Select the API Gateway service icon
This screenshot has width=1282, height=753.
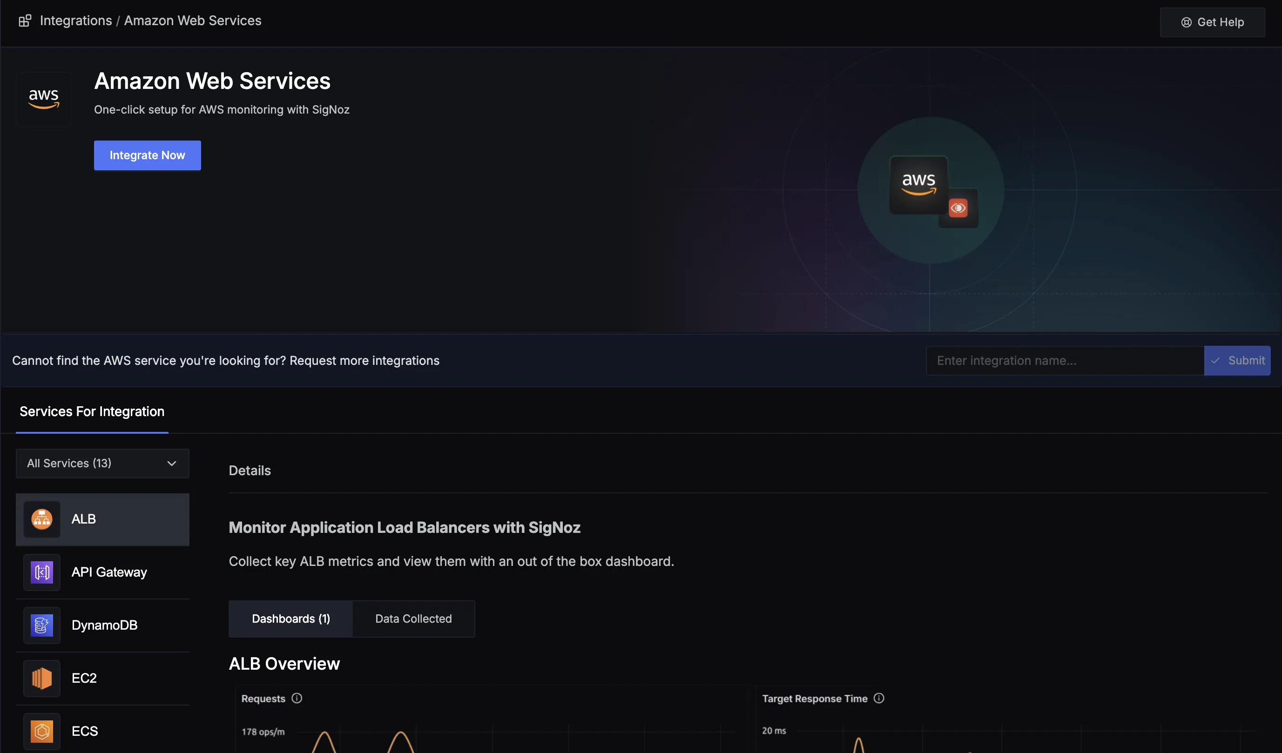(x=42, y=572)
